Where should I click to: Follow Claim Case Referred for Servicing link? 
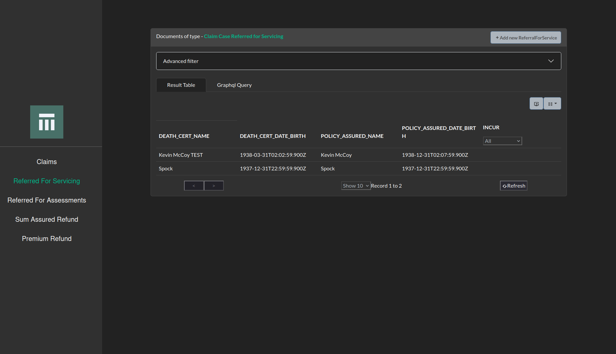pos(244,36)
